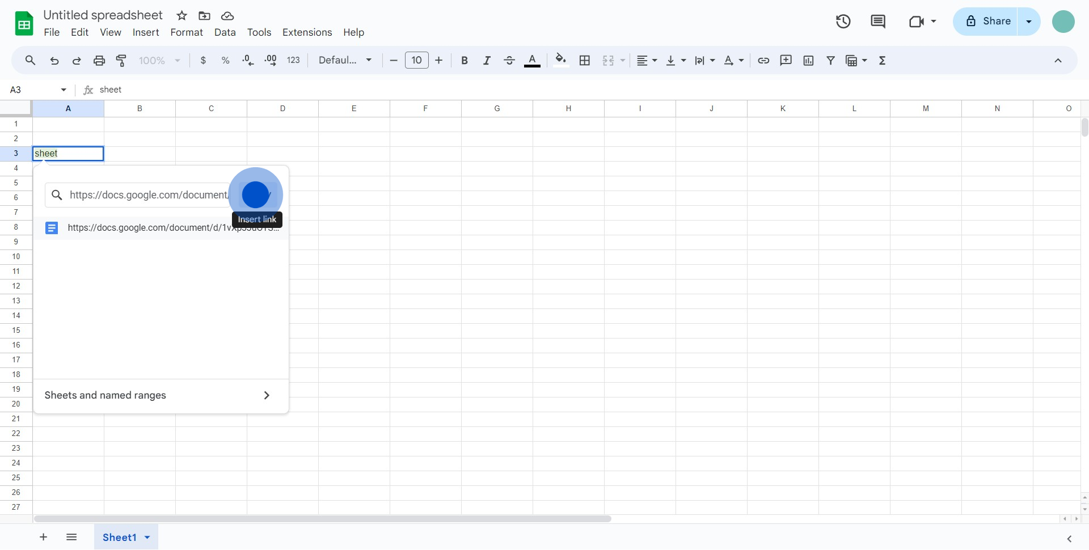Click the create filter icon
The image size is (1089, 550).
tap(830, 61)
